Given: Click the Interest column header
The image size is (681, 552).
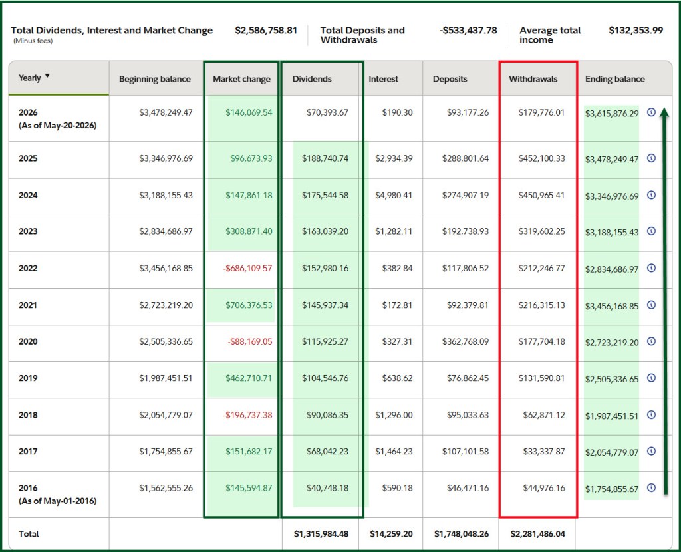Looking at the screenshot, I should 384,79.
